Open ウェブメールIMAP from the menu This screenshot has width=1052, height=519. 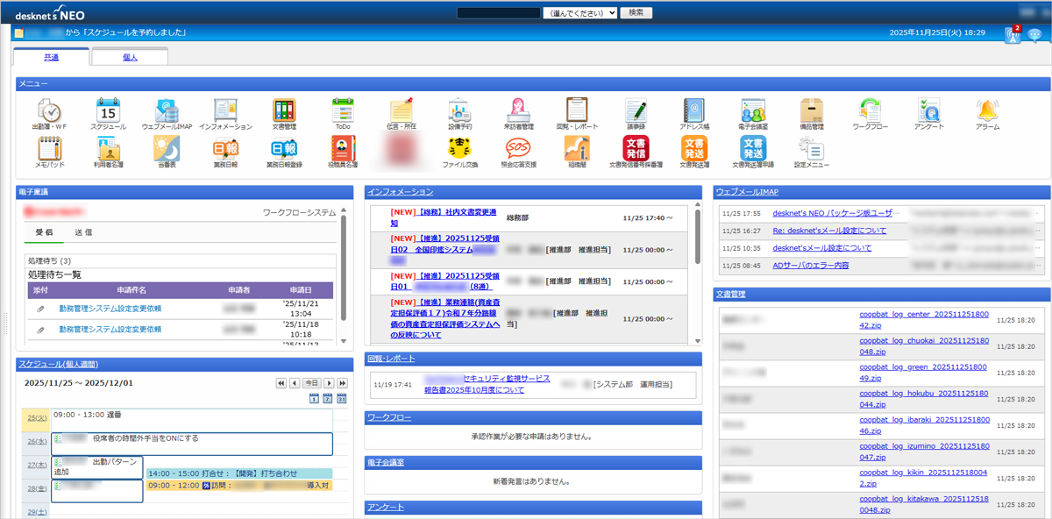click(167, 110)
